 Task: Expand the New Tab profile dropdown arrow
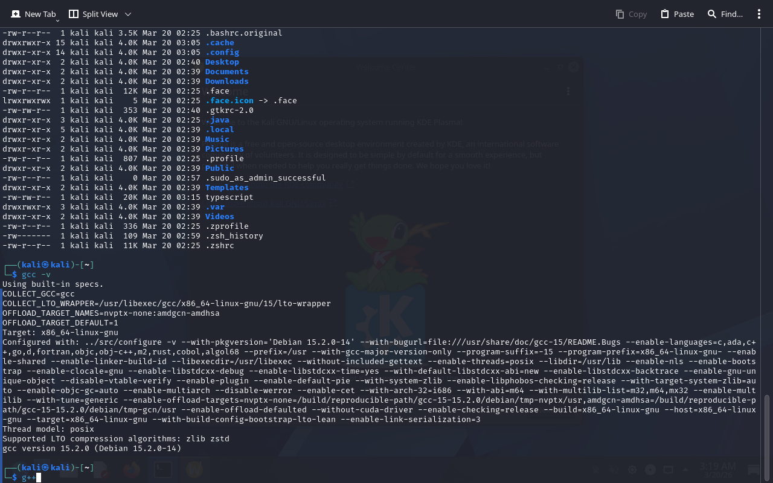coord(57,20)
